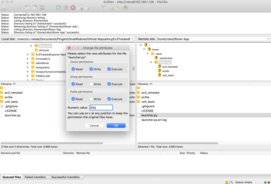Select .gitignore in local file list
Image resolution: width=271 pixels, height=184 pixels.
pyautogui.click(x=11, y=106)
